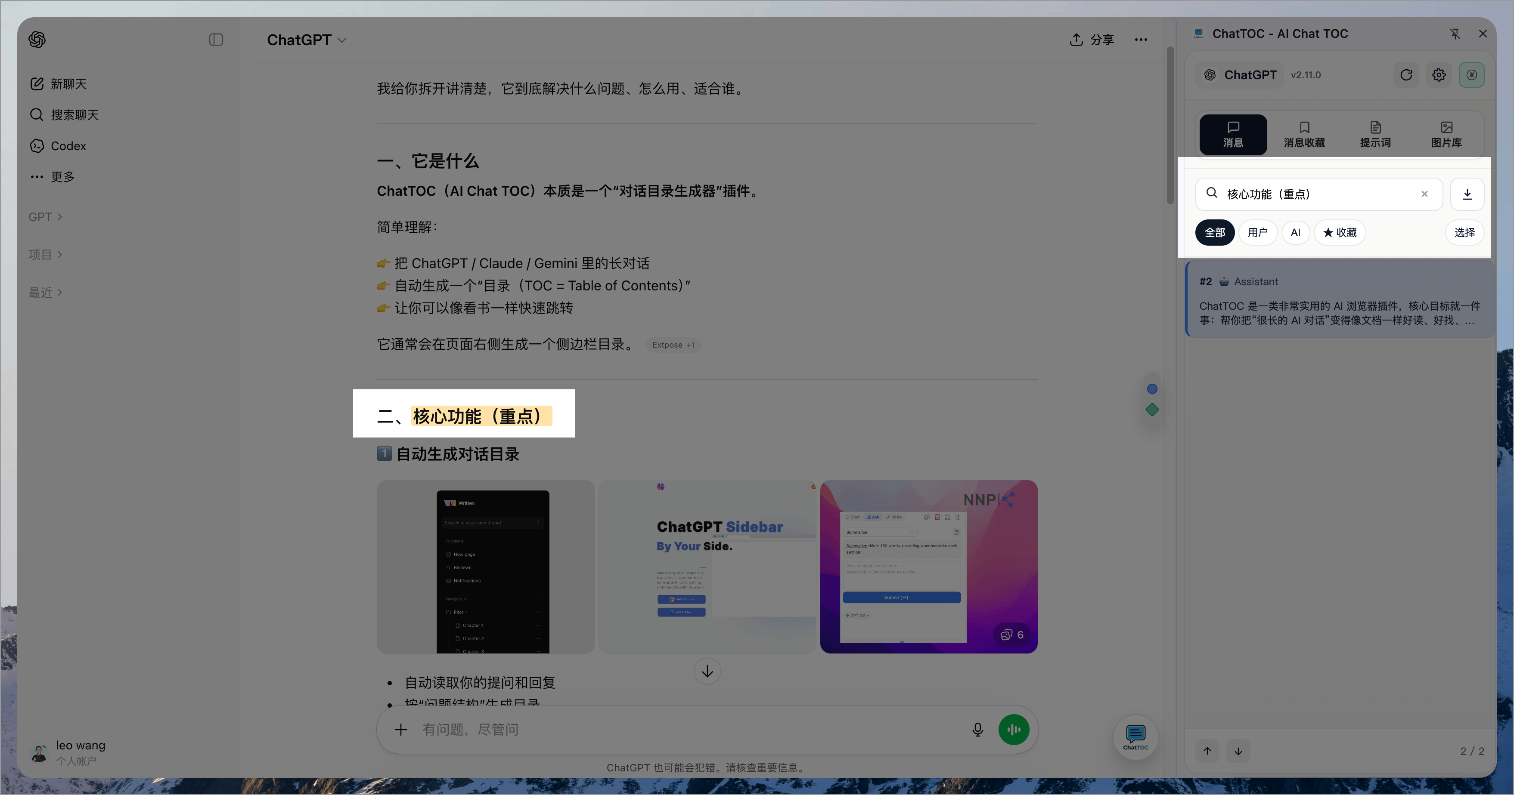Screen dimensions: 1514x795
Task: Open ChatTOC settings gear
Action: (x=1439, y=74)
